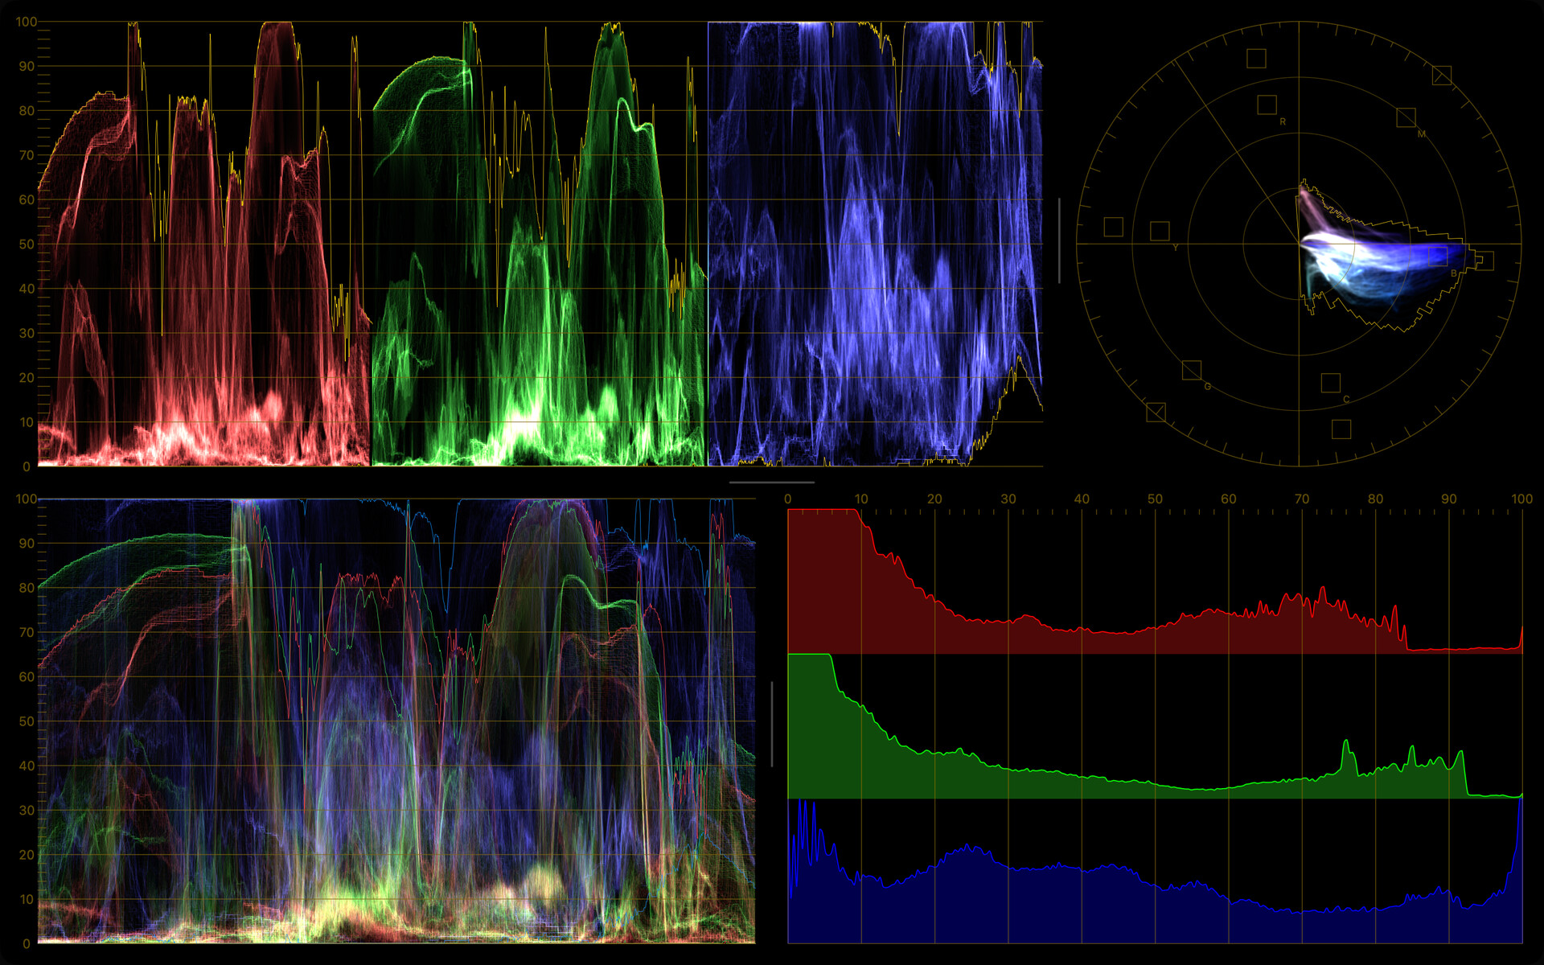Click the green channel of the RGB parade
The height and width of the screenshot is (965, 1544).
point(539,244)
